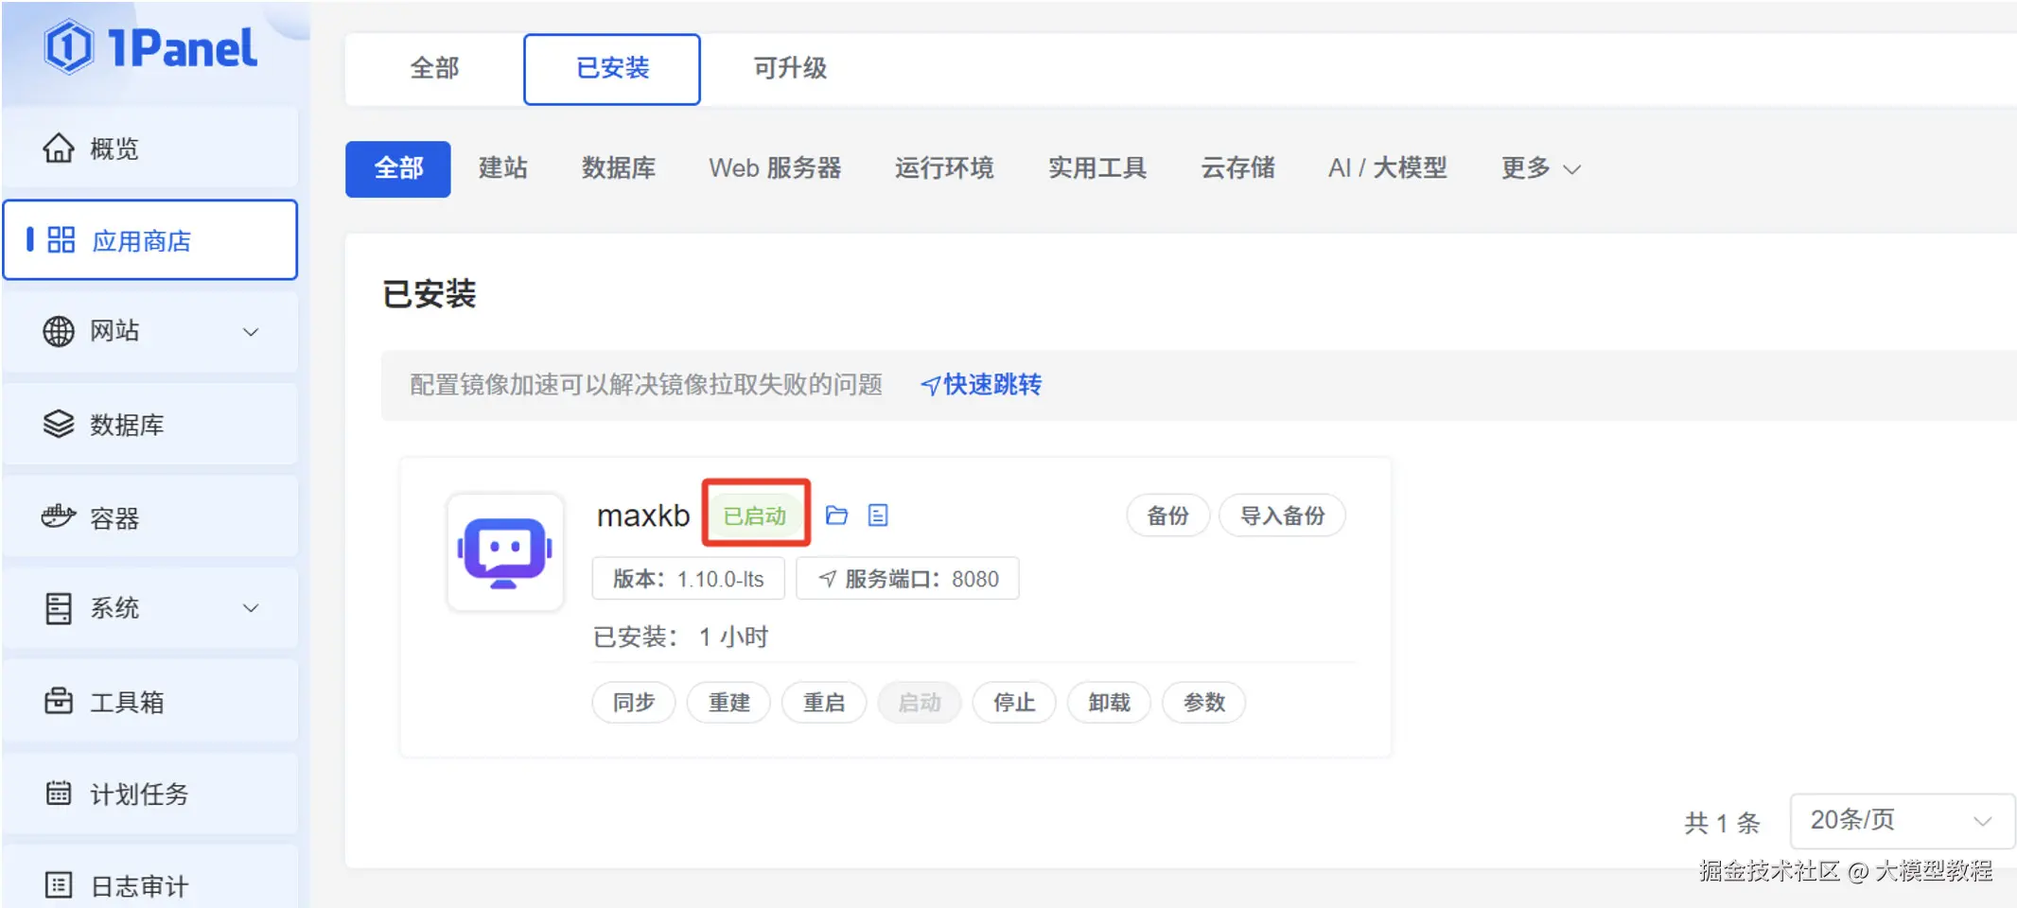
Task: Open maxkb 参数 settings button
Action: (x=1204, y=703)
